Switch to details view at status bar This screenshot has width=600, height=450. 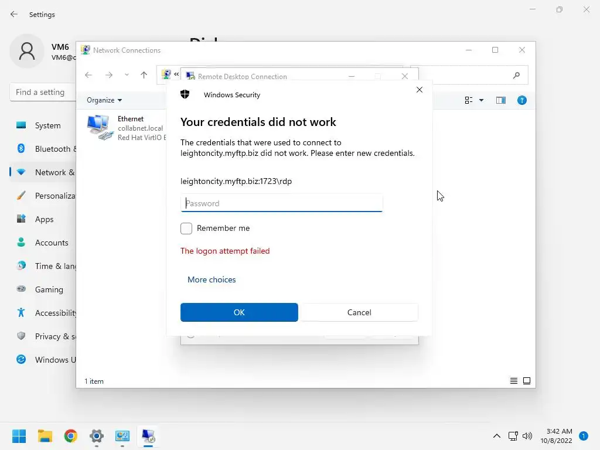click(514, 381)
